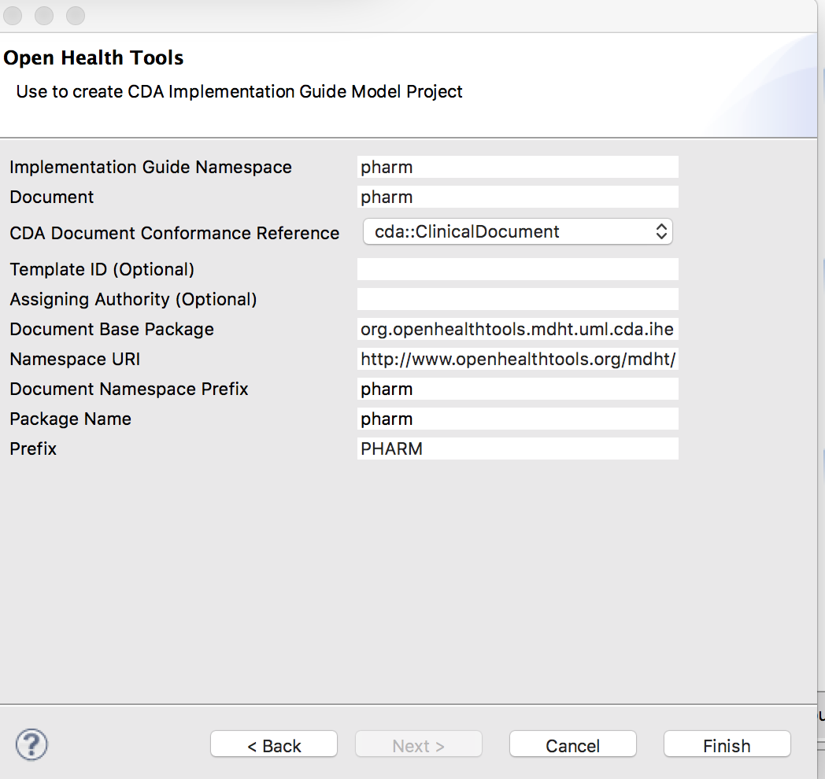The height and width of the screenshot is (779, 825).
Task: Click the red close window button
Action: click(13, 16)
